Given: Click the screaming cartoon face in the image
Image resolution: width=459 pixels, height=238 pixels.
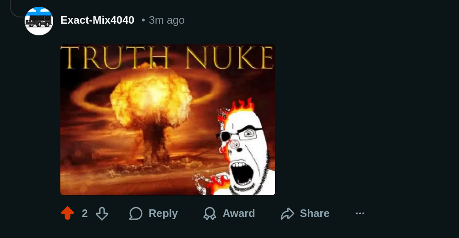Looking at the screenshot, I should [x=246, y=152].
